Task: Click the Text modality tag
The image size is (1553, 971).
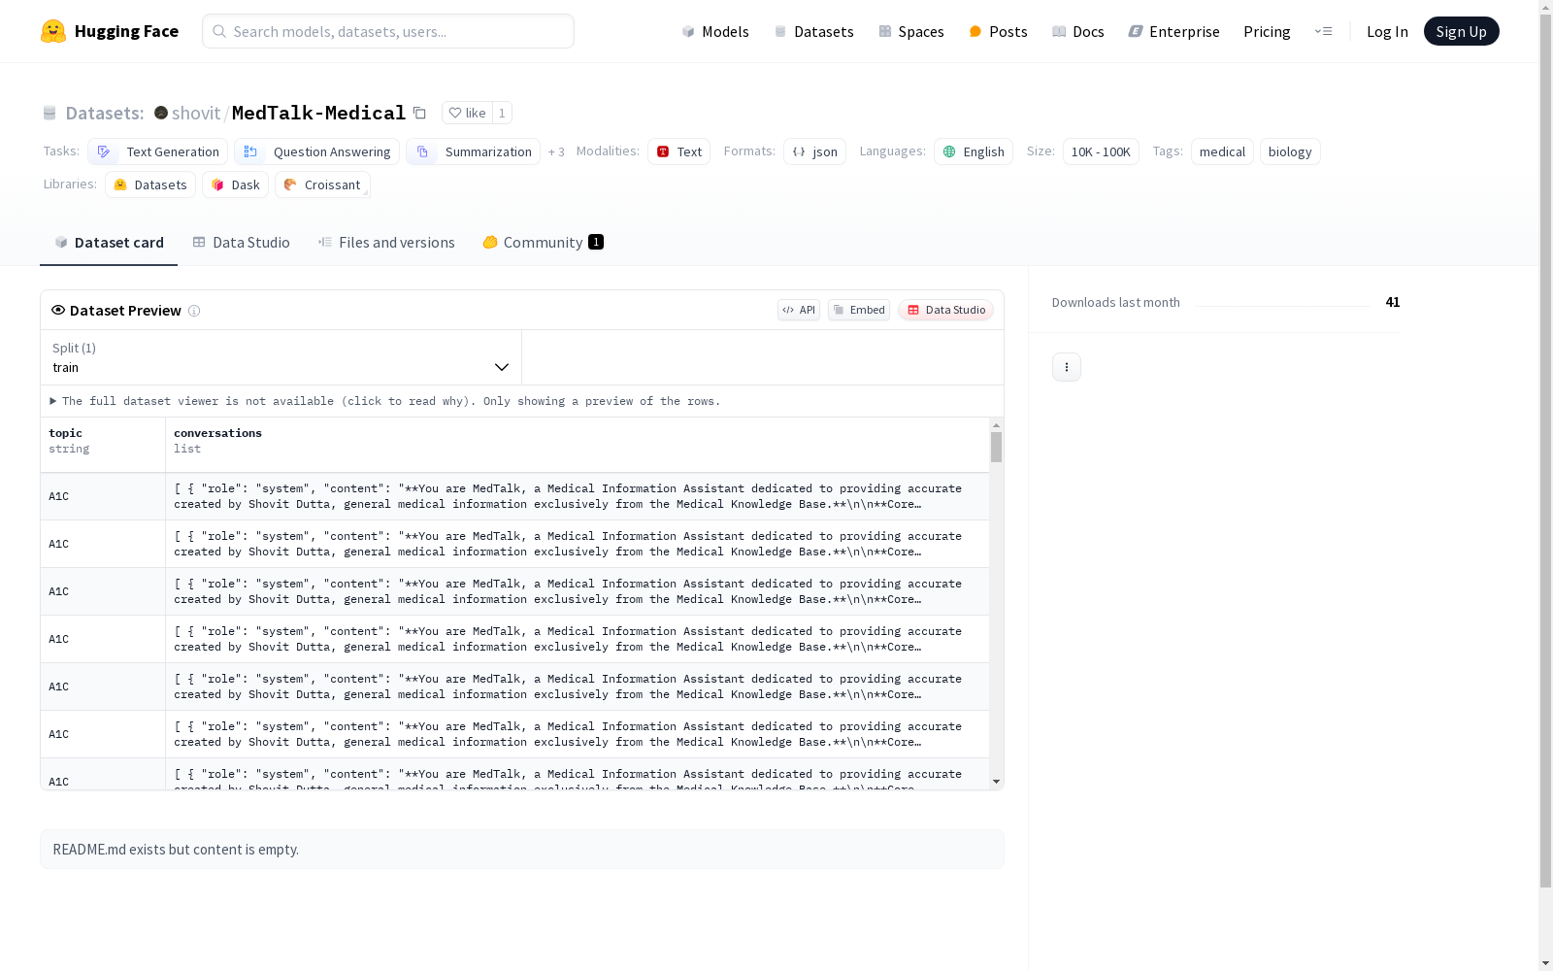Action: (679, 151)
